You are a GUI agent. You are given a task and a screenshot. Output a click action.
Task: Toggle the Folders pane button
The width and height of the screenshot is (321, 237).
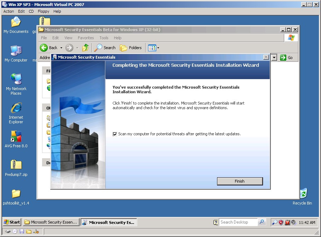[x=131, y=48]
